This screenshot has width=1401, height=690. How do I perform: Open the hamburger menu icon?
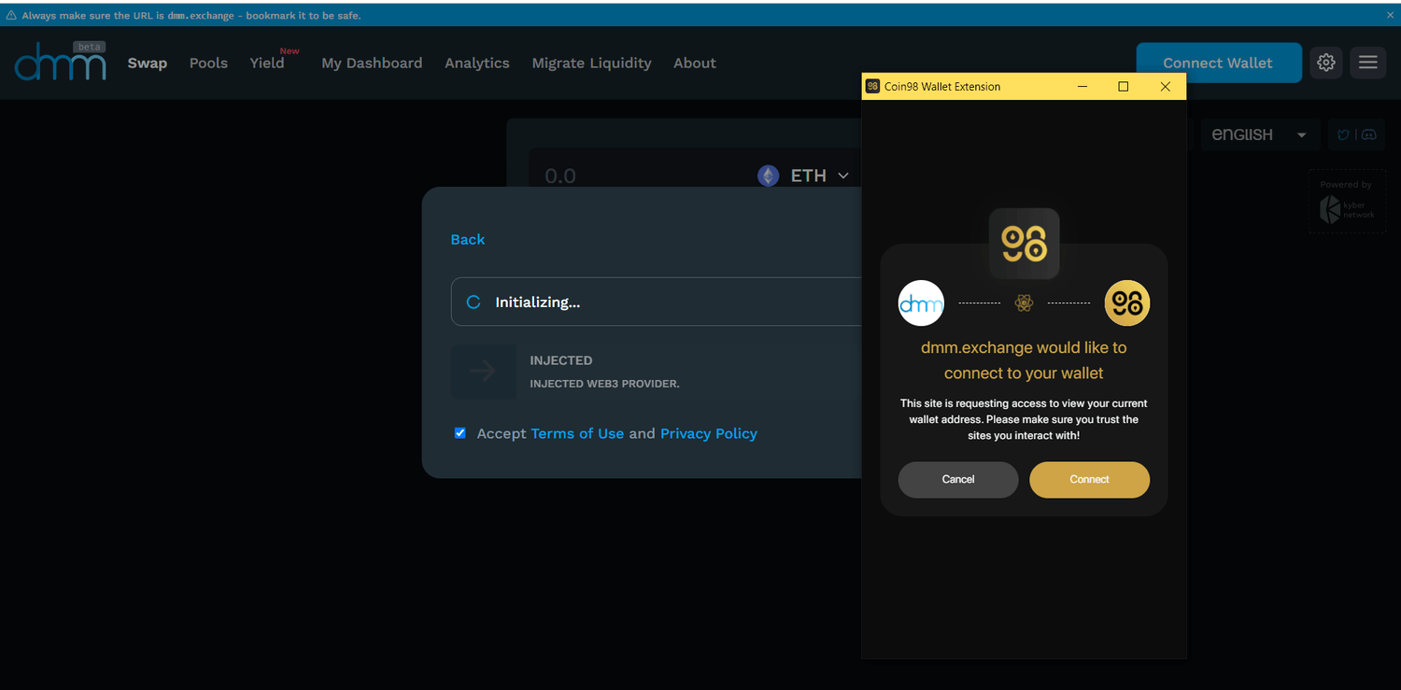coord(1368,63)
